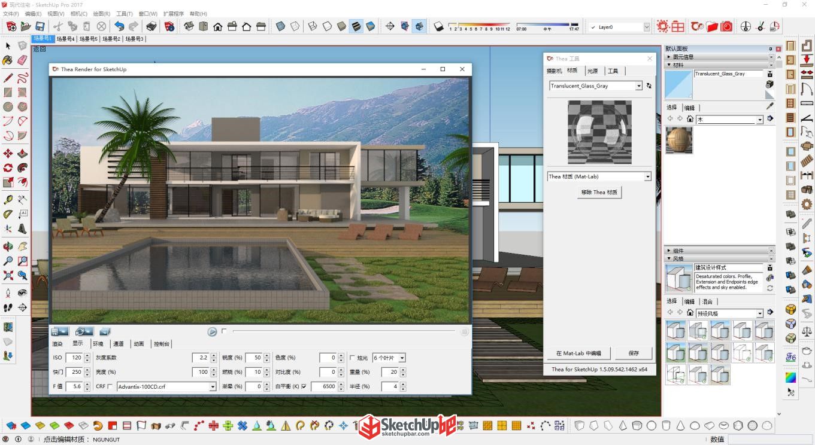
Task: Select the Iso view house icon
Action: click(189, 26)
